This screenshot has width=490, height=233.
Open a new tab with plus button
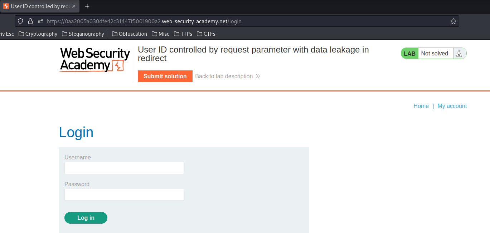87,6
